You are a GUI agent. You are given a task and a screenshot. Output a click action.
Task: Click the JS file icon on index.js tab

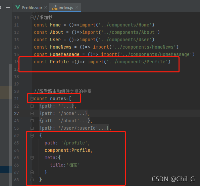coord(55,7)
